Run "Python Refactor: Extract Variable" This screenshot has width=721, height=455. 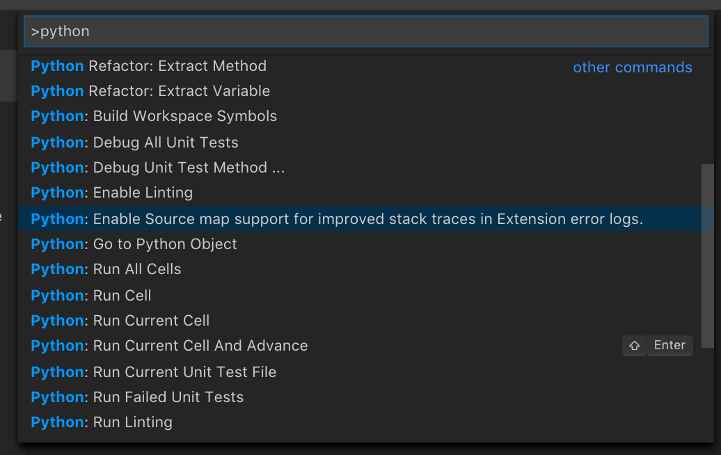click(150, 91)
